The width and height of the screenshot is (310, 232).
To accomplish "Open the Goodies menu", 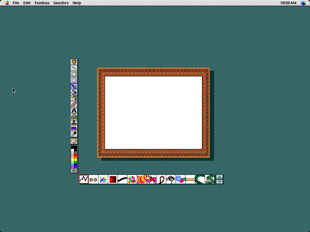I will 61,3.
